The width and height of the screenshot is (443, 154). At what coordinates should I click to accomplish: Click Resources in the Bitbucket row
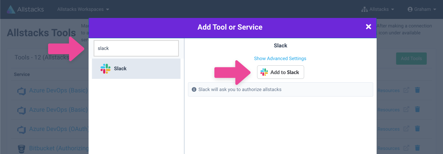coord(388,148)
